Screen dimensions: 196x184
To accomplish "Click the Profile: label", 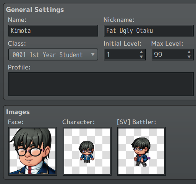I will 19,67.
